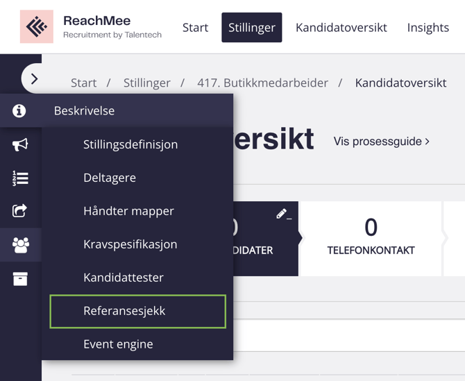Click the candidates group sidebar icon
The image size is (465, 381).
point(20,244)
